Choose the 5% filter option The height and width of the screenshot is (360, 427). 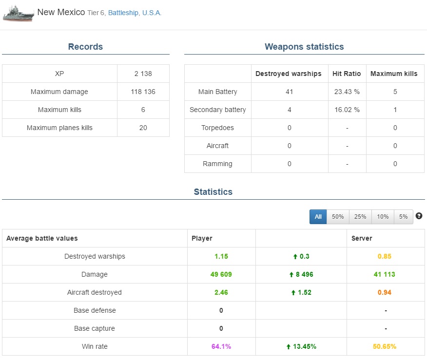coord(403,217)
